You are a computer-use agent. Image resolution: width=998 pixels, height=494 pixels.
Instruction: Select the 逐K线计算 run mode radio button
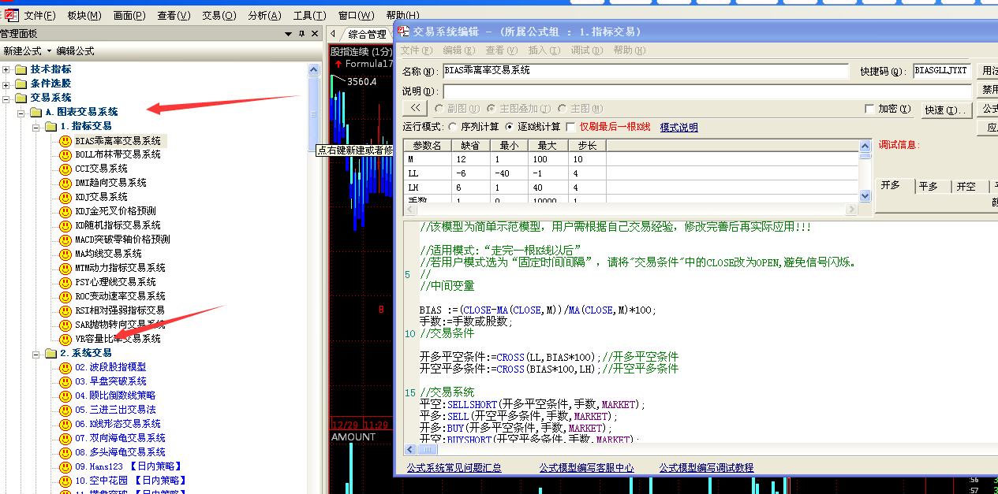pos(509,127)
